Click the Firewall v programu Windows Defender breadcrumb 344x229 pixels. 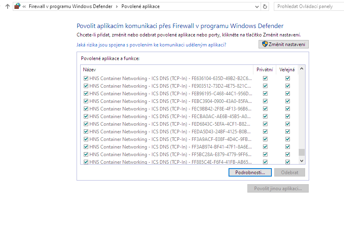click(71, 6)
